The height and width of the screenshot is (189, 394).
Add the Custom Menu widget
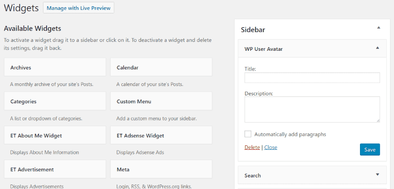tap(161, 102)
